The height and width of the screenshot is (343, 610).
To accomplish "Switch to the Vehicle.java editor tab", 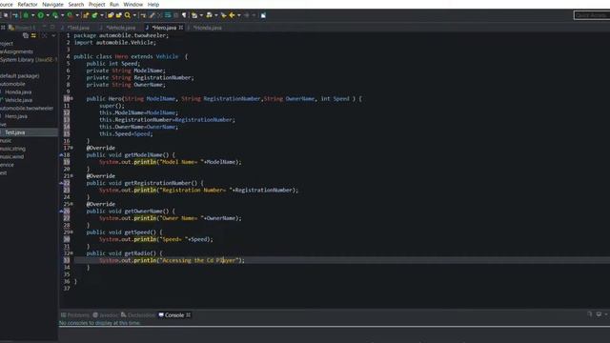I will click(x=121, y=28).
